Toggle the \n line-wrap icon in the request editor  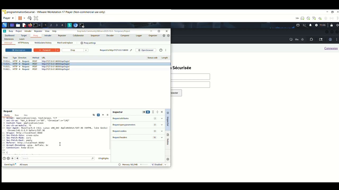pyautogui.click(x=103, y=115)
